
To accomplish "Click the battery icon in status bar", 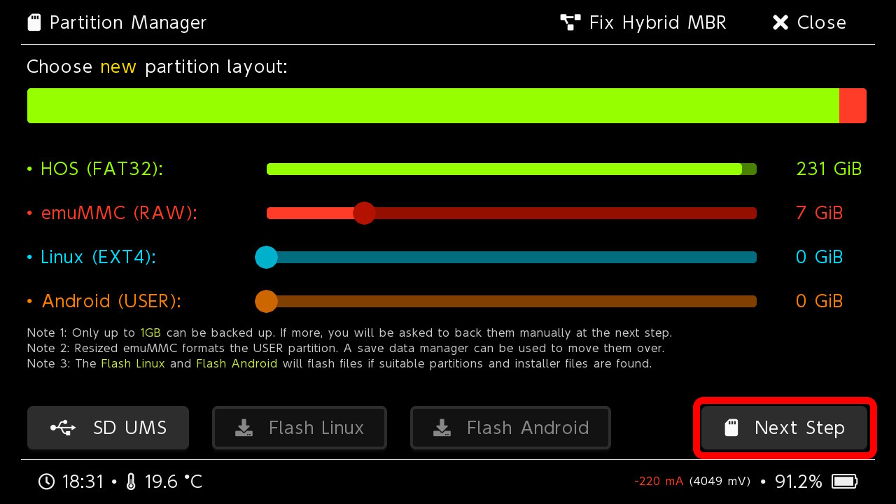I will tap(844, 482).
